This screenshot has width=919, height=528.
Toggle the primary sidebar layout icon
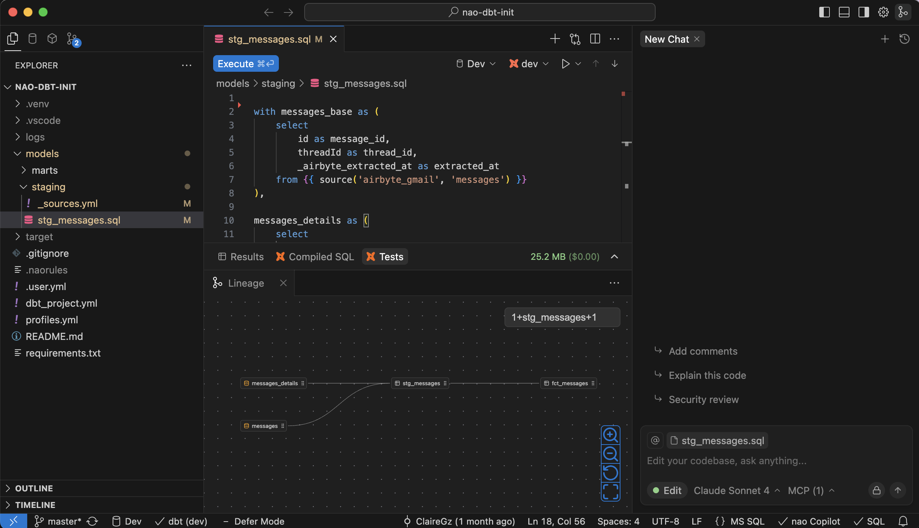tap(824, 12)
